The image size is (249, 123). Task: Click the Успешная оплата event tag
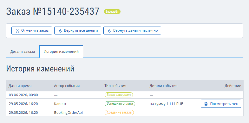coord(120,104)
